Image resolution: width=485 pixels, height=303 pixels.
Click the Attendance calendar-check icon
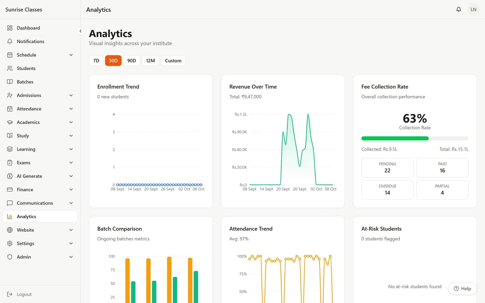point(10,109)
